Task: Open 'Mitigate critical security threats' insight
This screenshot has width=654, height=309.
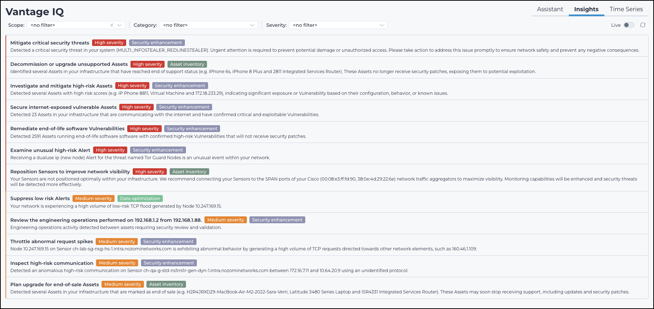Action: (50, 43)
